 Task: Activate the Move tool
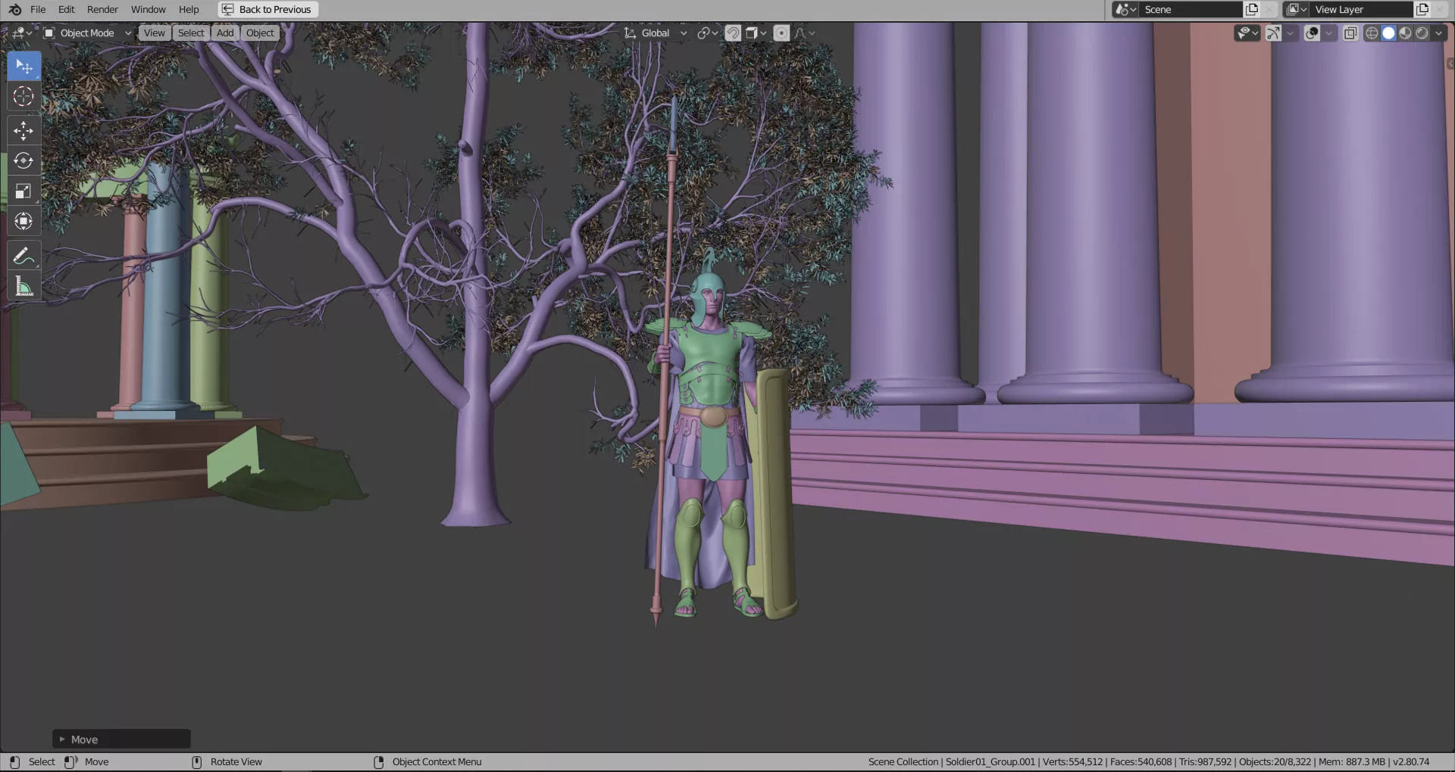coord(23,131)
